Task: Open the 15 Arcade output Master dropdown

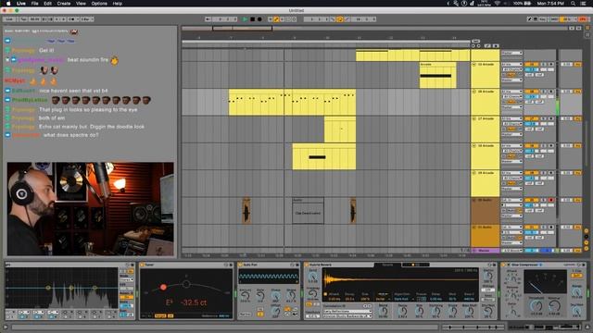Action: click(511, 80)
